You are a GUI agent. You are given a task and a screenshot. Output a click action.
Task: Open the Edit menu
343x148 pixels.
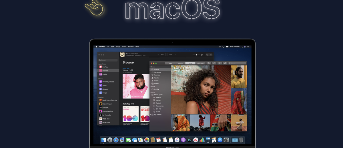pyautogui.click(x=113, y=47)
